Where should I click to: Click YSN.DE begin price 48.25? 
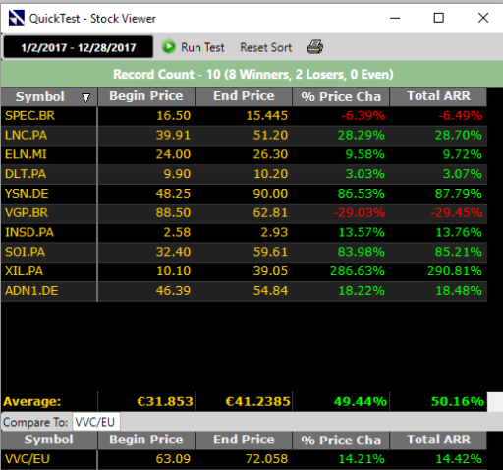pyautogui.click(x=173, y=194)
